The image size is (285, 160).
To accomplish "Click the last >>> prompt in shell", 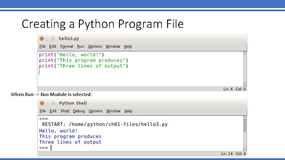I will point(43,148).
